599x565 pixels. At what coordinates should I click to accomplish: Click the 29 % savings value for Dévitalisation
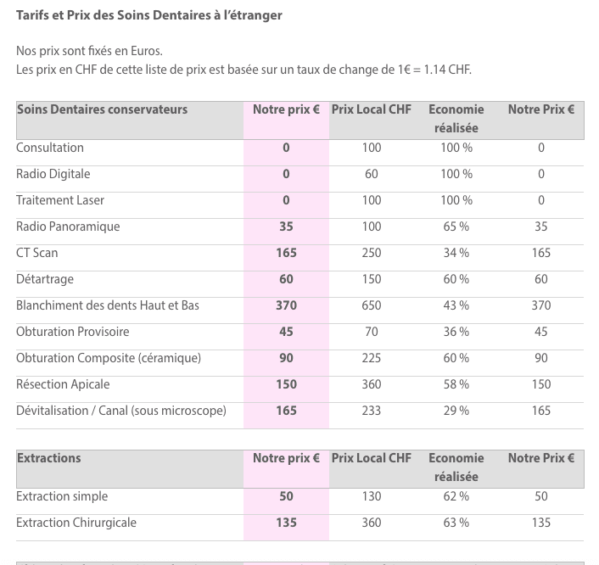click(456, 411)
